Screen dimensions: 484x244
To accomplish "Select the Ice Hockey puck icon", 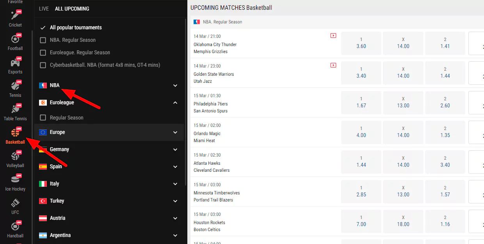I will [15, 181].
